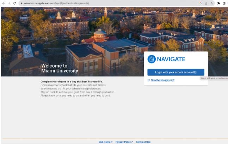Open the Google icon in the address bar
This screenshot has height=144, width=228.
click(x=201, y=3)
